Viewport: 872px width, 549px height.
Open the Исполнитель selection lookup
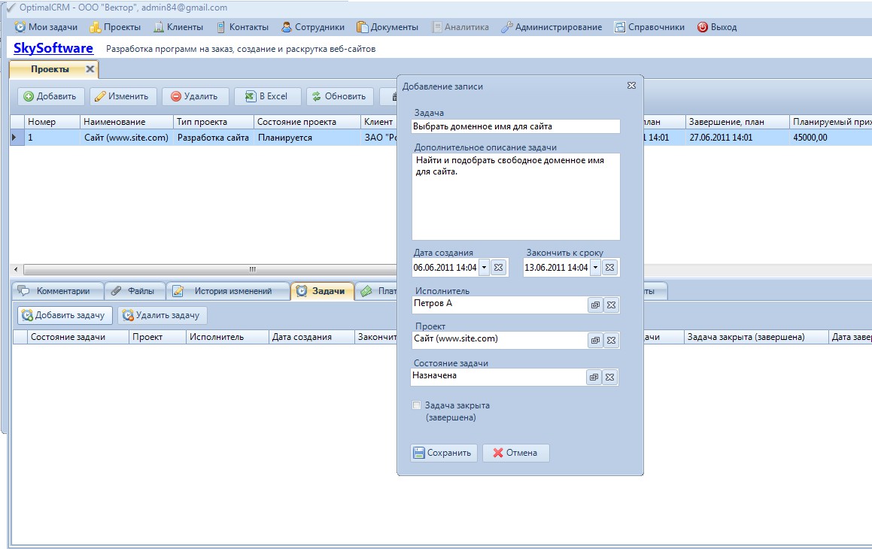click(x=595, y=305)
